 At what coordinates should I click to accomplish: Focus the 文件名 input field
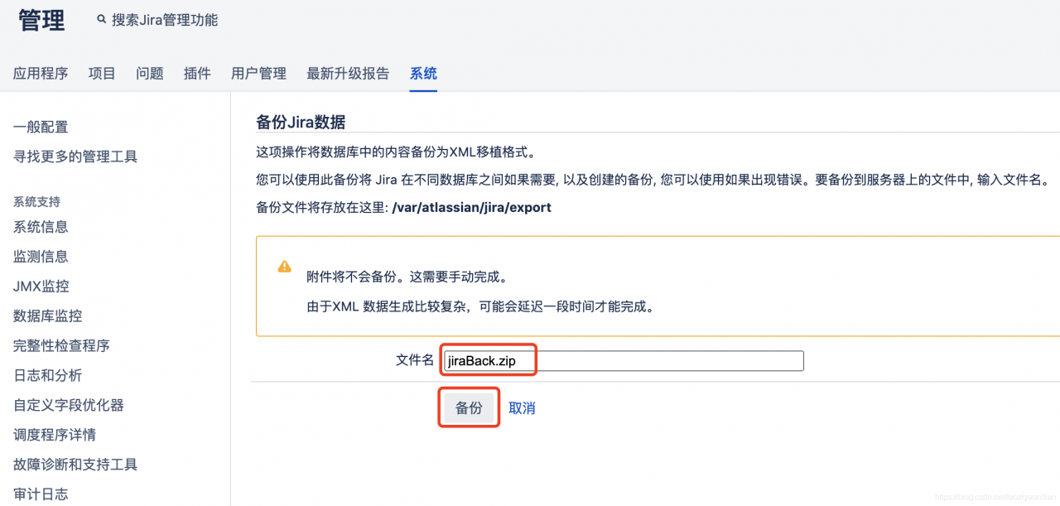click(624, 361)
